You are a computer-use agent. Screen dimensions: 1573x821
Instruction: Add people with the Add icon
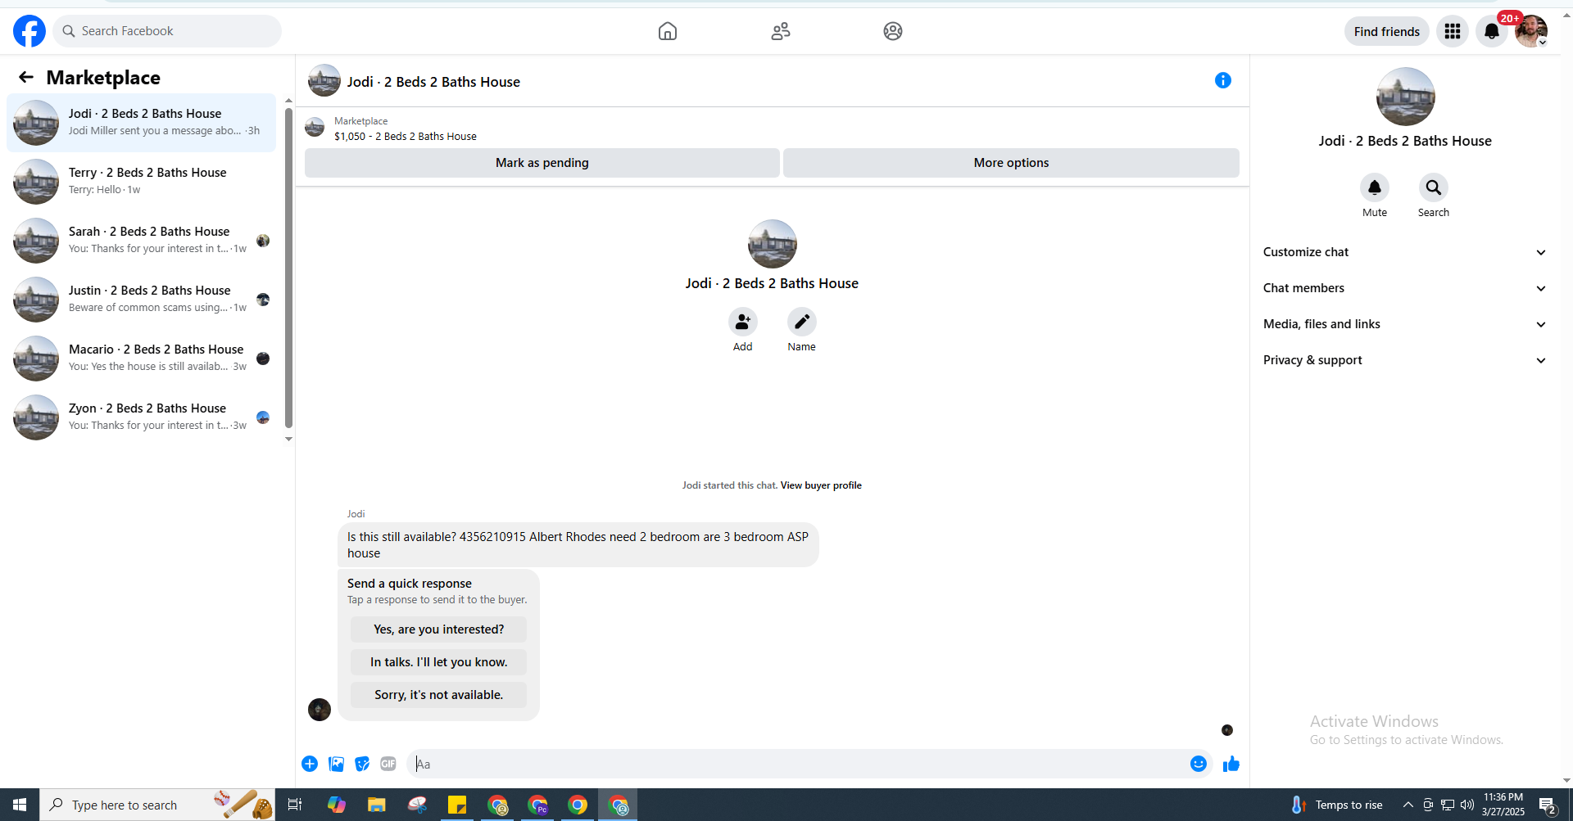coord(743,322)
